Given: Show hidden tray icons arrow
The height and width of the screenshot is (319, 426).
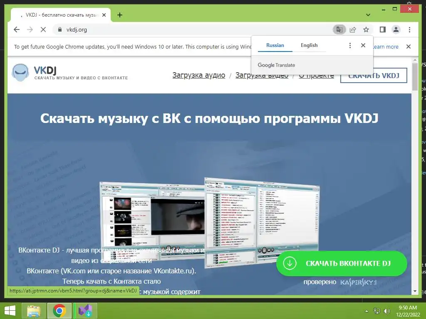Looking at the screenshot, I should [367, 311].
